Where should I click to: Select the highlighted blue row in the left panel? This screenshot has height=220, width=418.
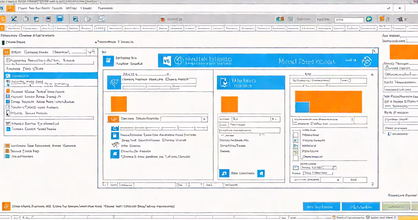coord(51,75)
